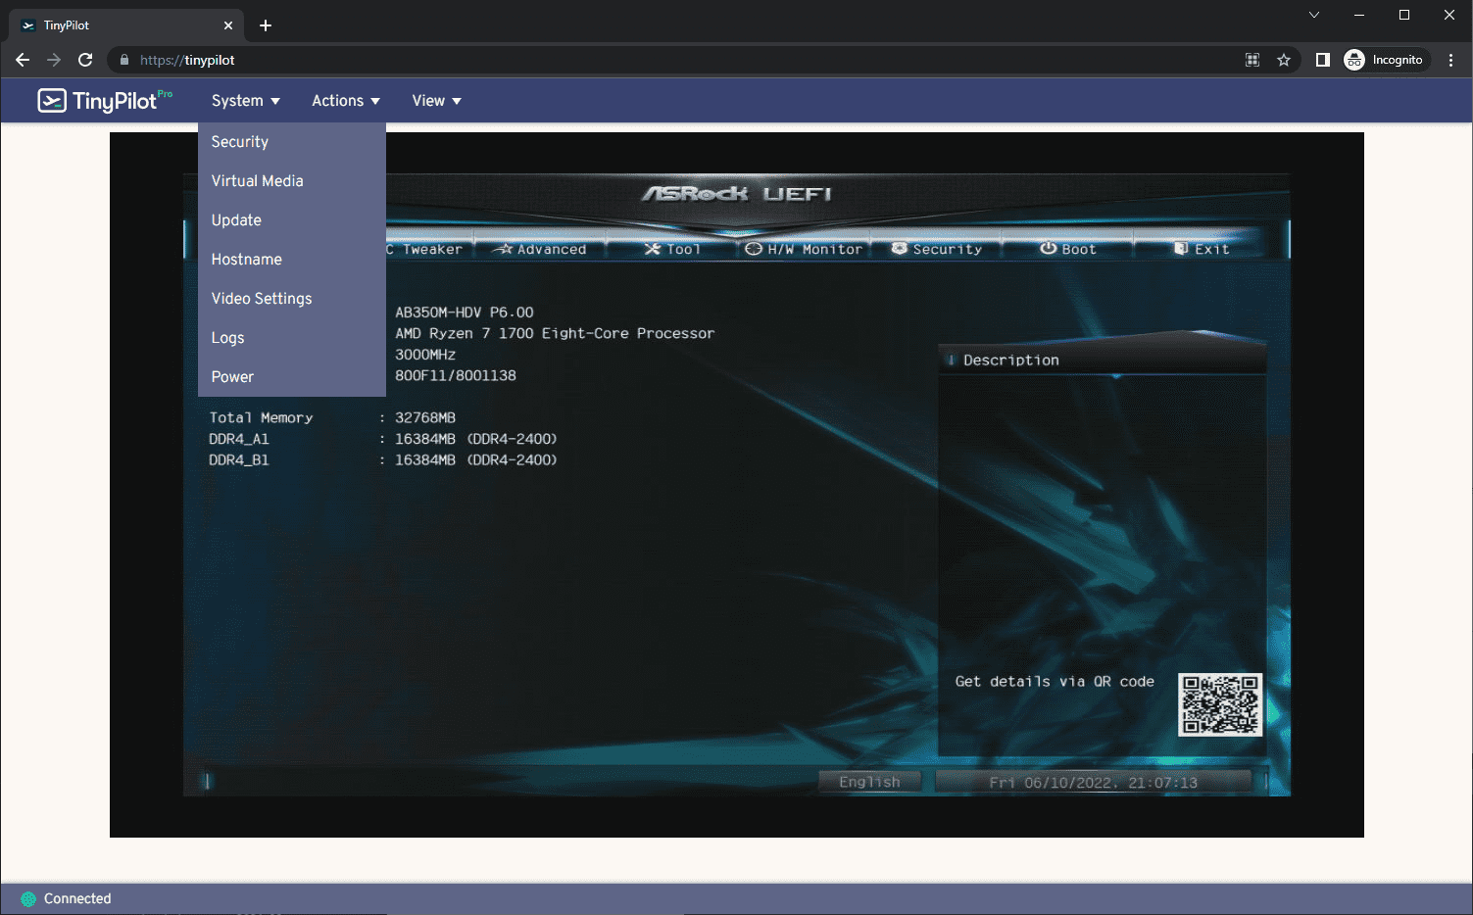
Task: Collapse the System dropdown menu
Action: (x=245, y=101)
